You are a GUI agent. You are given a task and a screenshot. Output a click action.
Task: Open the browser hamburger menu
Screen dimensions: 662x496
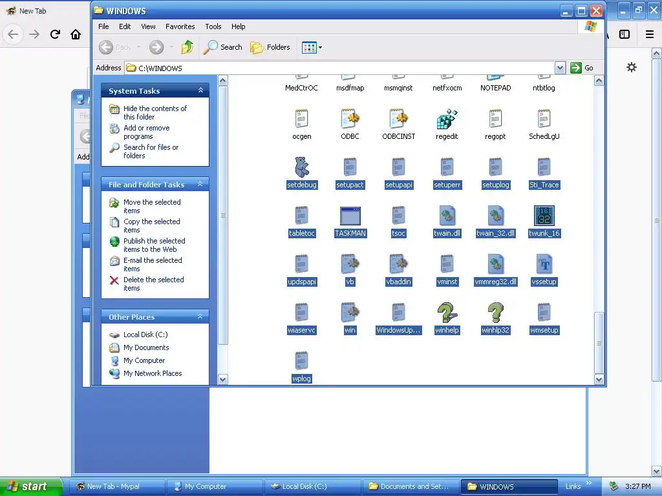(650, 34)
